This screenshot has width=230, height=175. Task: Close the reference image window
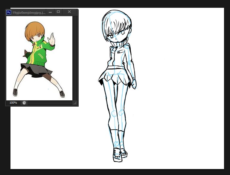click(x=69, y=12)
